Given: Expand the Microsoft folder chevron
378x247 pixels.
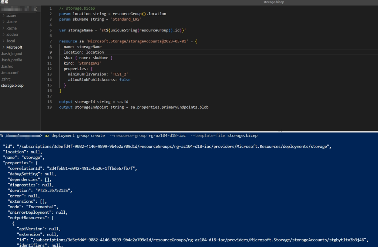Looking at the screenshot, I should coord(3,47).
